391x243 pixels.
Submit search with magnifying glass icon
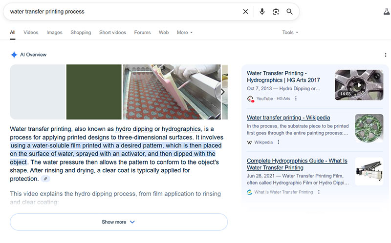(x=289, y=12)
